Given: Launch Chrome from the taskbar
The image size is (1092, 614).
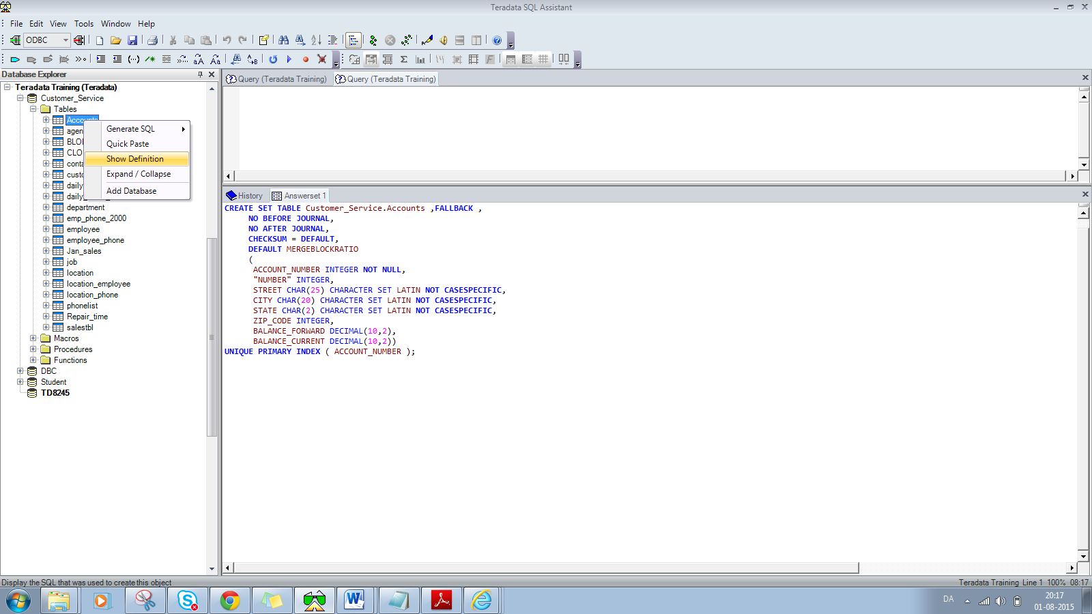Looking at the screenshot, I should point(230,601).
